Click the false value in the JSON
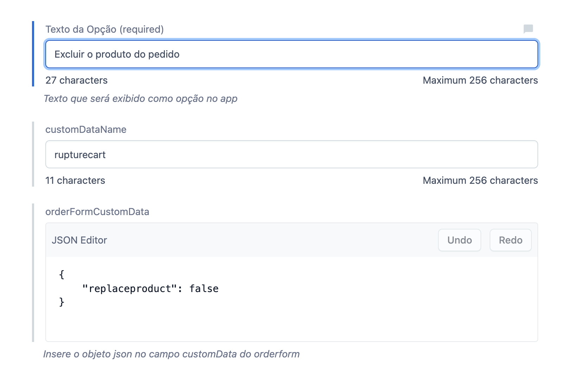Viewport: 580px width, 369px height. (x=204, y=289)
